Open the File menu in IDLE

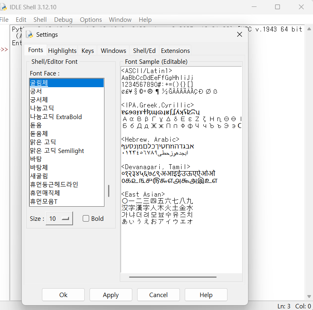[x=4, y=19]
